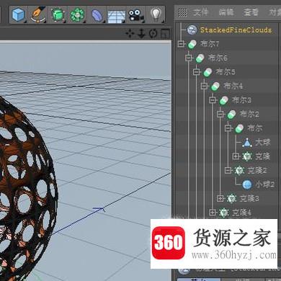281x281 pixels.
Task: Click the 布尔7 boolean object icon
Action: [x=192, y=44]
